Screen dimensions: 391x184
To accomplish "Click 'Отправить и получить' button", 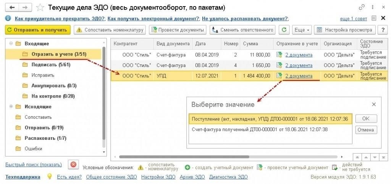I will tap(38, 30).
